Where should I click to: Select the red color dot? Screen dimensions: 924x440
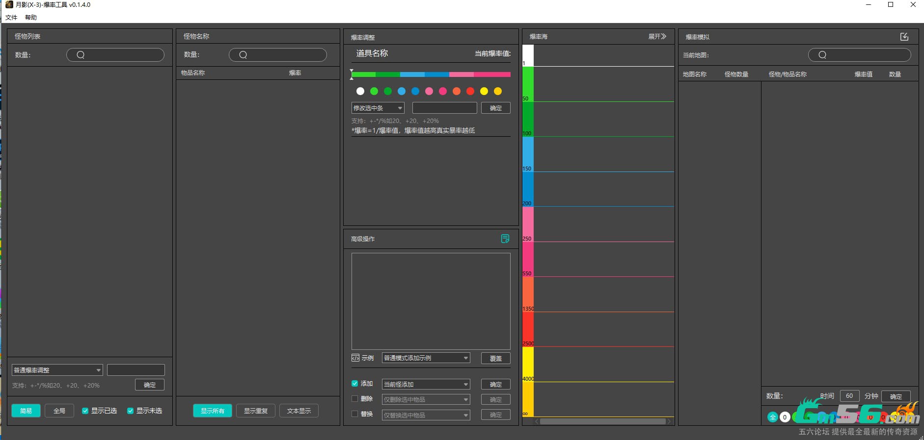pyautogui.click(x=470, y=91)
